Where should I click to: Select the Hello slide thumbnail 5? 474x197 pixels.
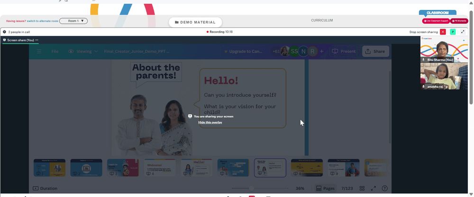coord(197,168)
